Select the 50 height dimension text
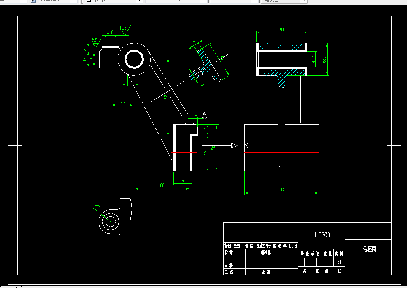The width and height of the screenshot is (407, 288). point(213,148)
